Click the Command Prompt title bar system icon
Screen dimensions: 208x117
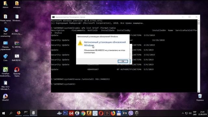(x=53, y=17)
